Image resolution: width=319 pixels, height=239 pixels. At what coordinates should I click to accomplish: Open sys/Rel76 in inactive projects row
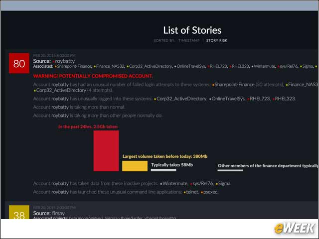pyautogui.click(x=203, y=184)
